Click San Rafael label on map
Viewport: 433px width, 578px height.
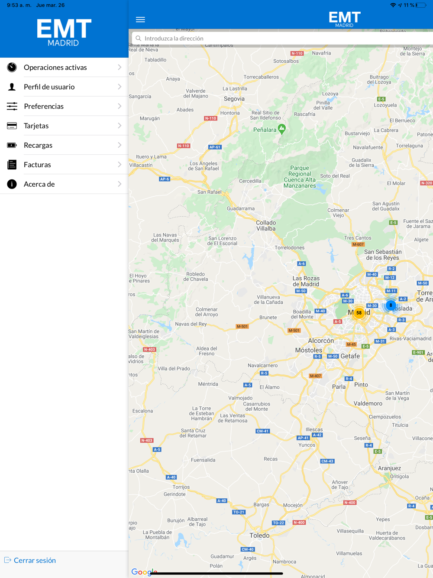click(x=210, y=192)
